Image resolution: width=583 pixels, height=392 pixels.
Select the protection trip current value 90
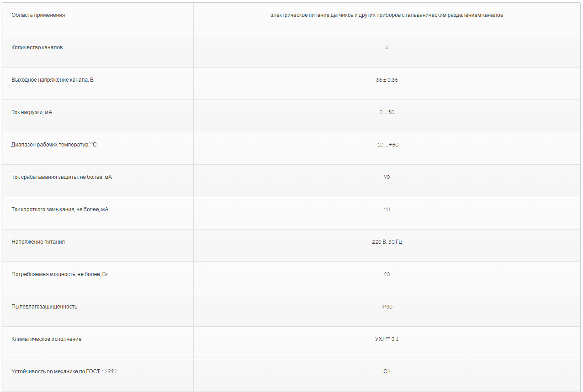(387, 177)
